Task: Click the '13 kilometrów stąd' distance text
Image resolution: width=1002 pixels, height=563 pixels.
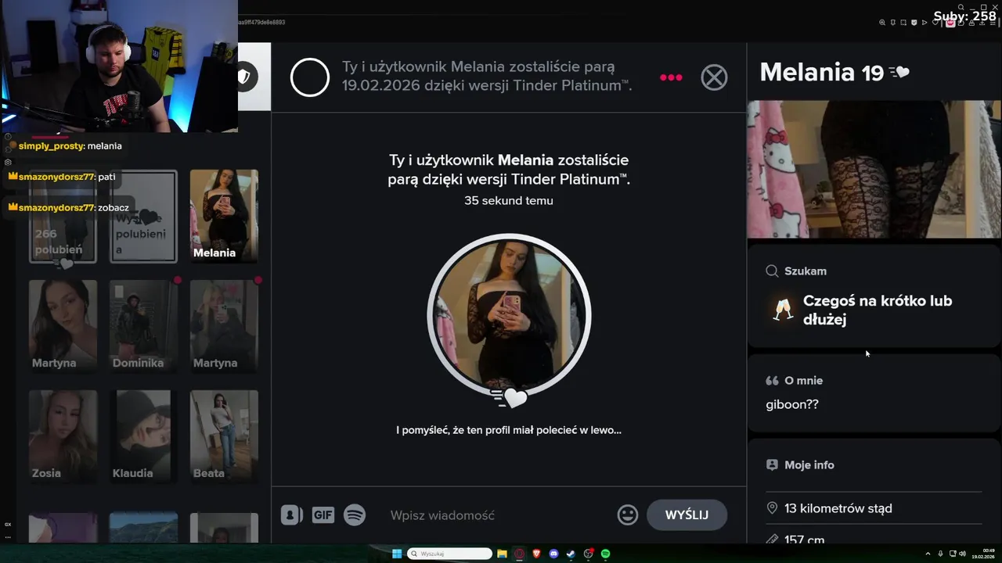Action: click(838, 508)
